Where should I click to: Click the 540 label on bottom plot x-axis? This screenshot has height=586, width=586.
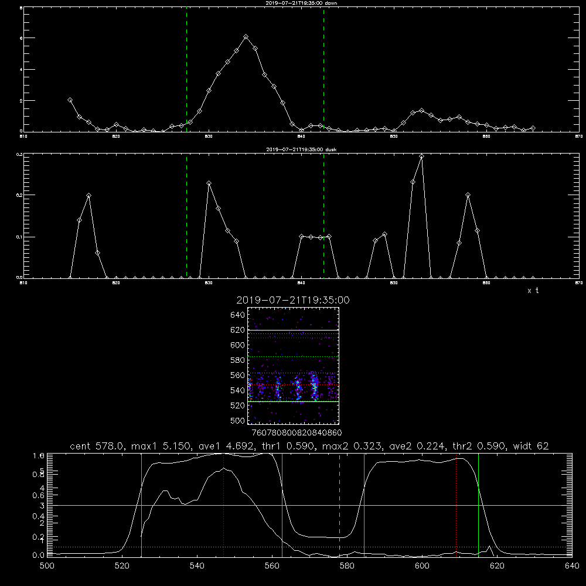tap(197, 566)
